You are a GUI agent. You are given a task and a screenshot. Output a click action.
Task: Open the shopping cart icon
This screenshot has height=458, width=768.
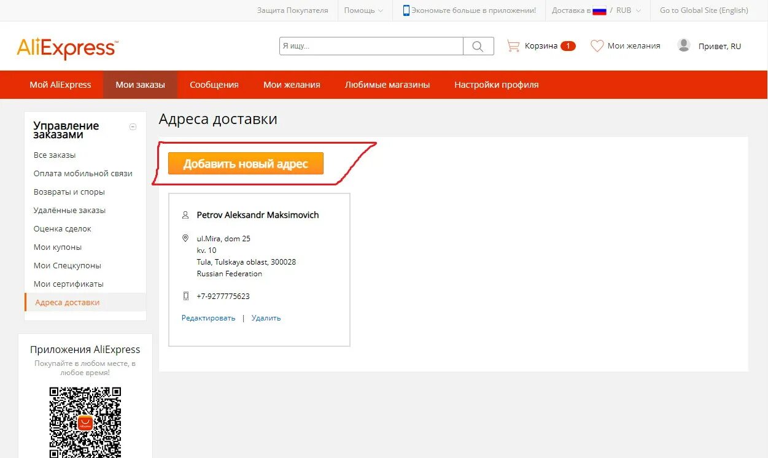(513, 46)
